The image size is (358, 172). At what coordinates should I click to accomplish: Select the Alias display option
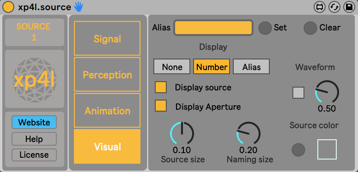(251, 66)
